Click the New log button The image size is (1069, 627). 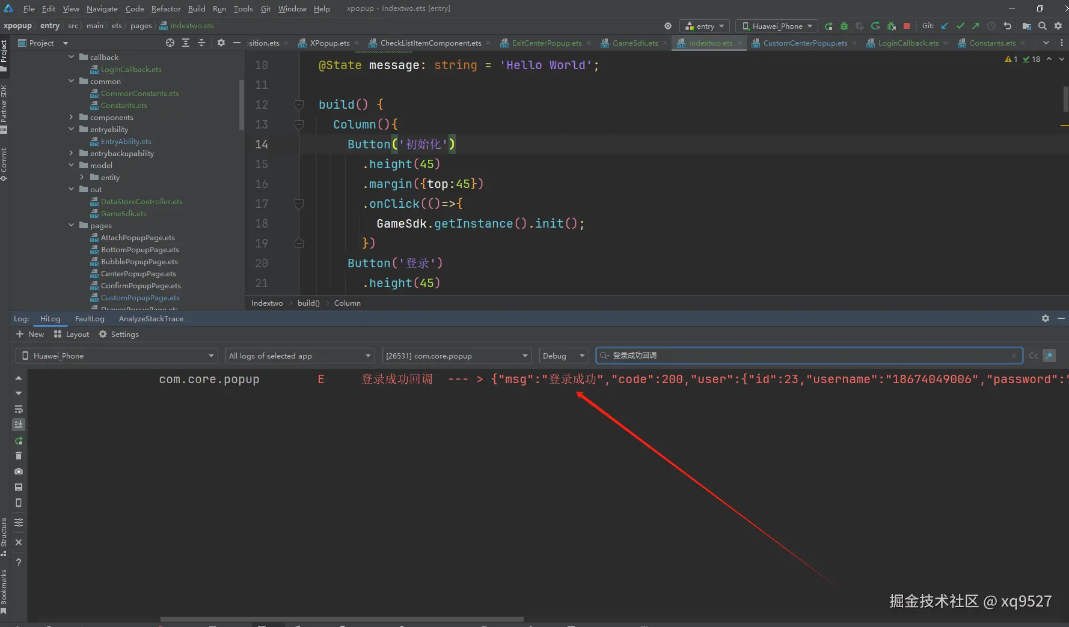(x=30, y=335)
